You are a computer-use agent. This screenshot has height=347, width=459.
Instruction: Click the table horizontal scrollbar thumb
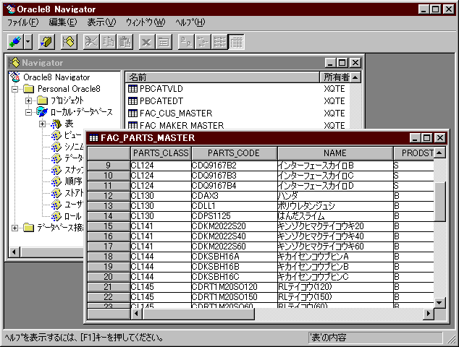tap(198, 314)
